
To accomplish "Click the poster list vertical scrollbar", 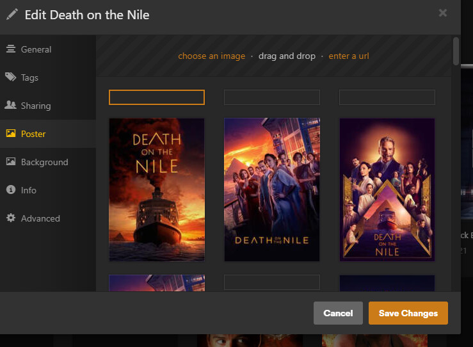I will tap(456, 51).
